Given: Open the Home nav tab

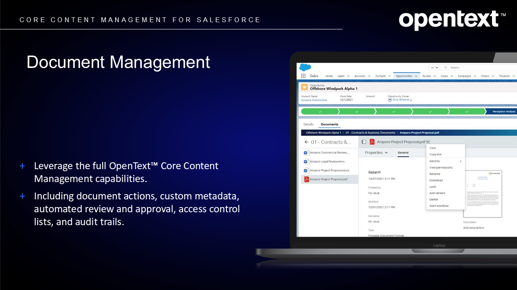Looking at the screenshot, I should coord(329,76).
